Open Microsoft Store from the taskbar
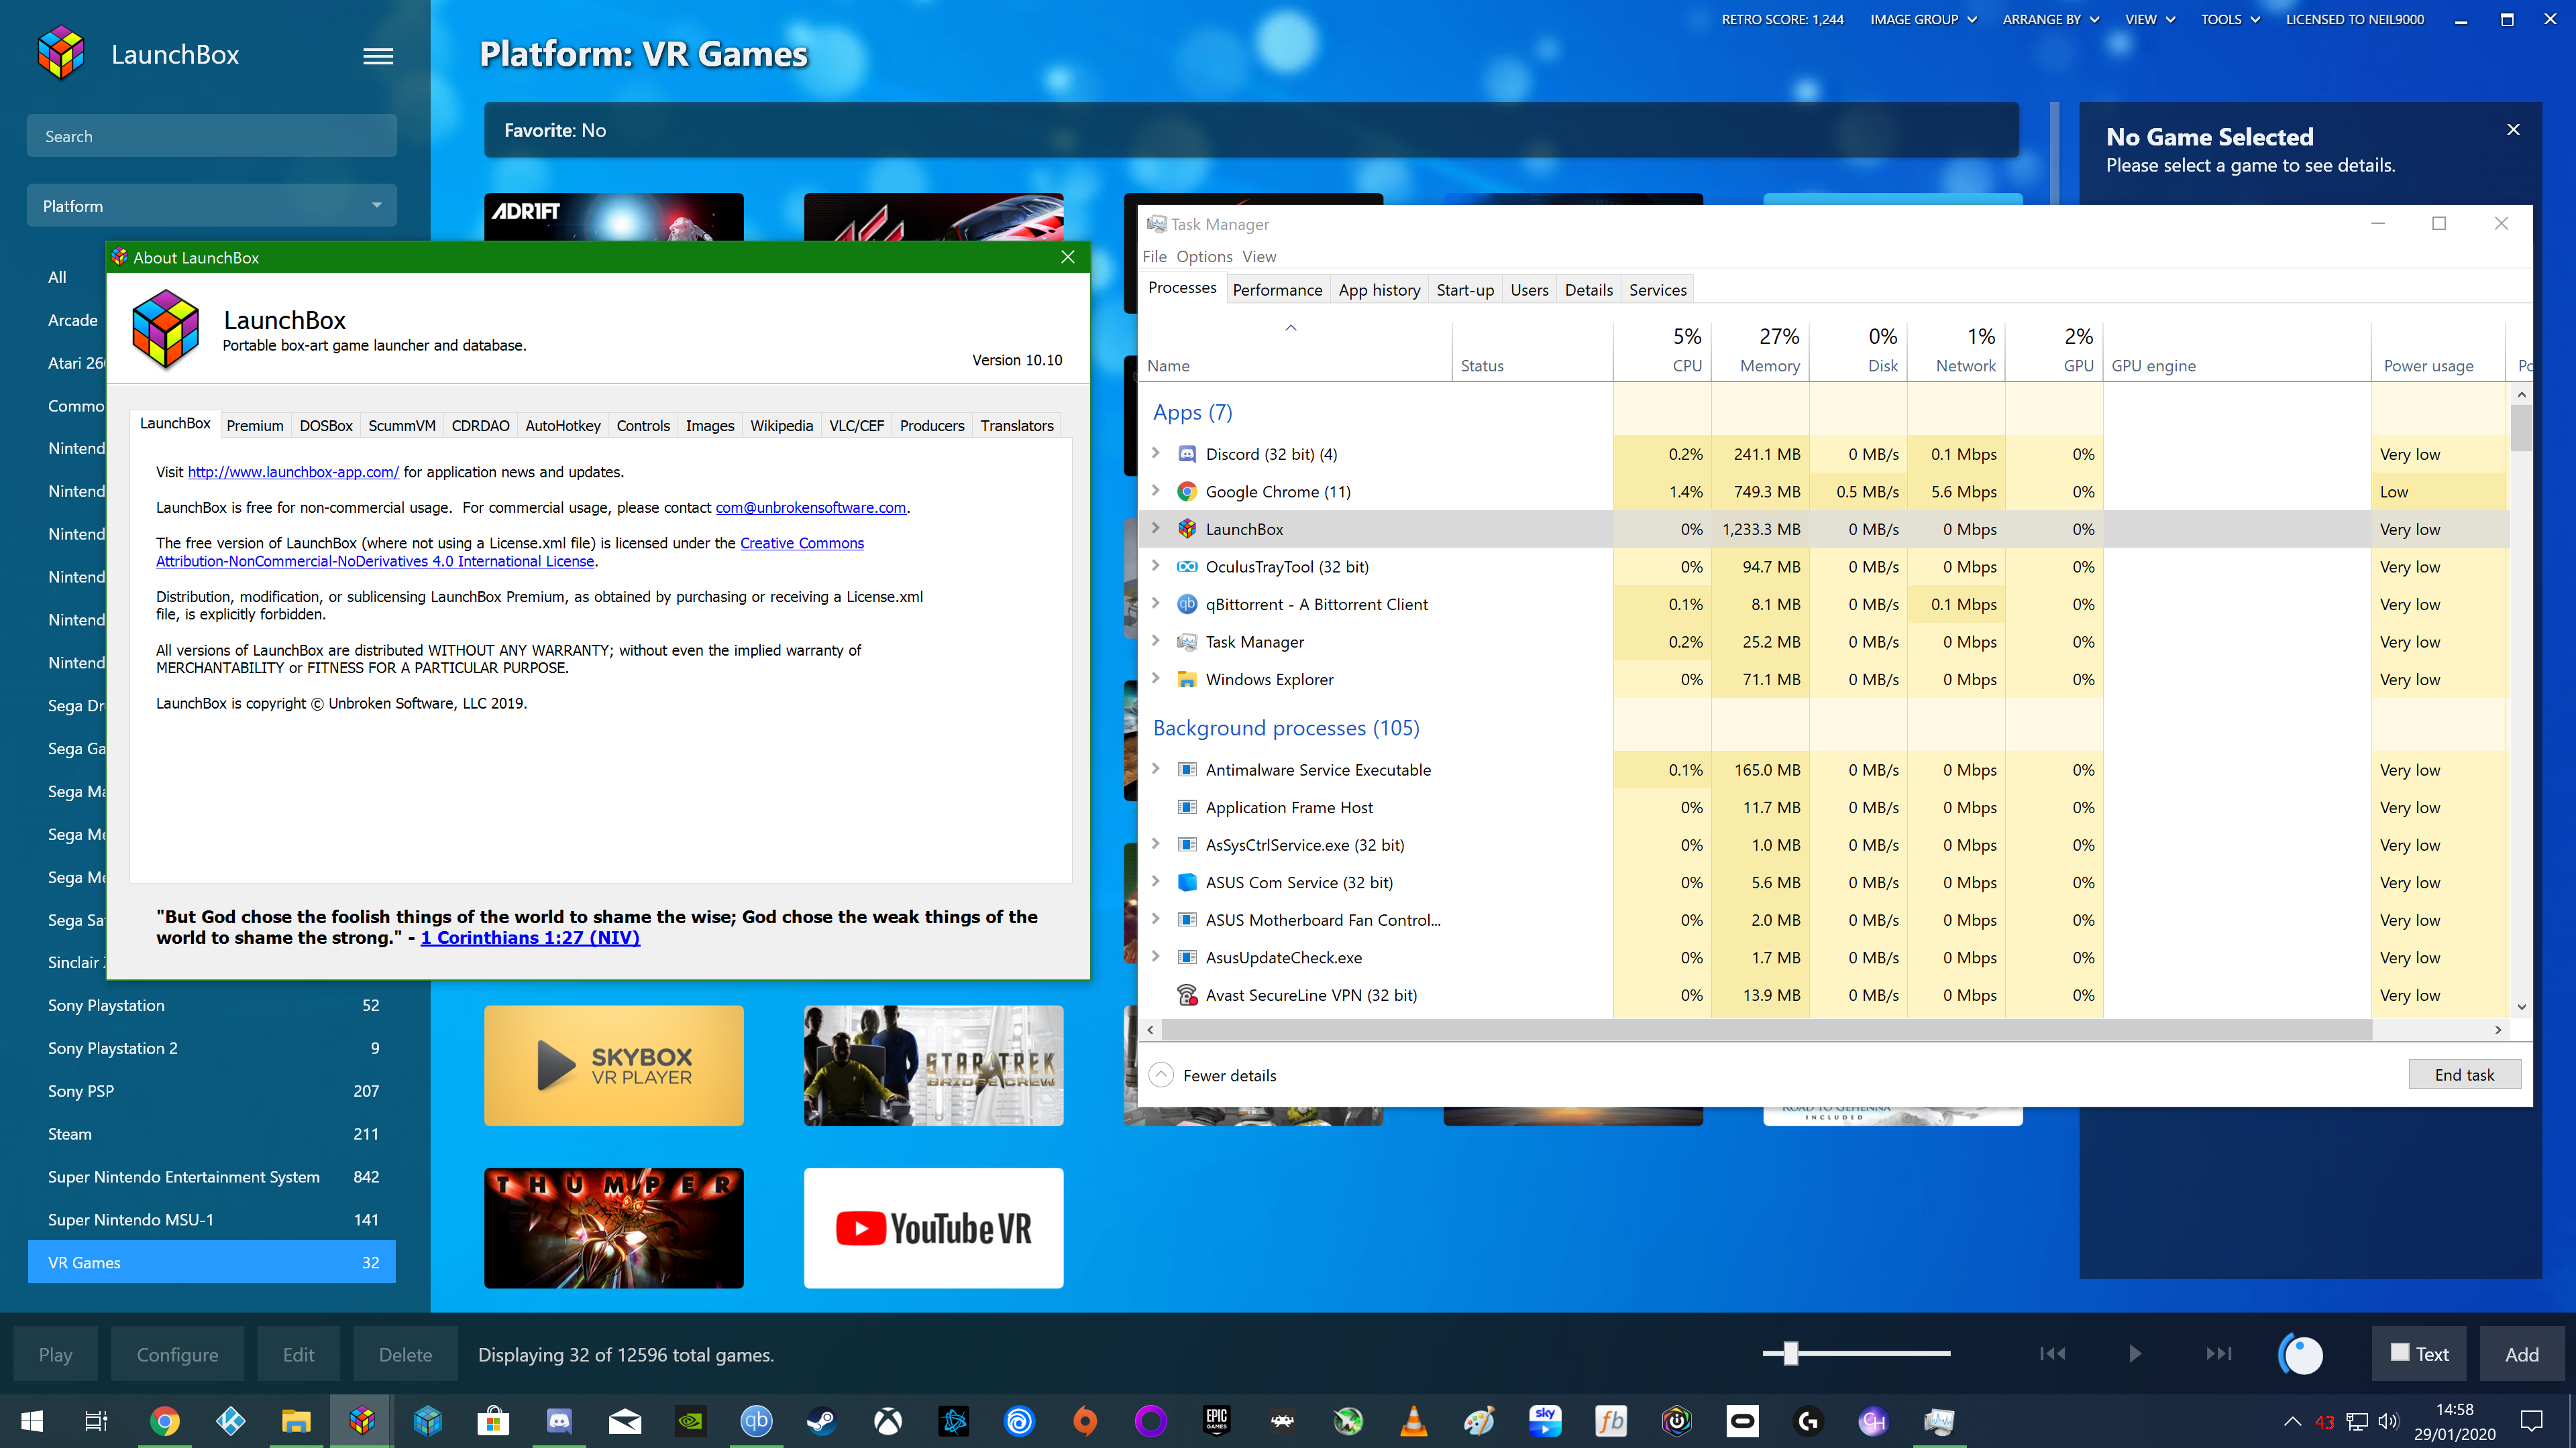The height and width of the screenshot is (1448, 2576). [493, 1421]
